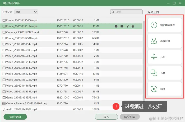Click the 1920*1080 resolution cell
This screenshot has height=122, width=185.
click(63, 97)
